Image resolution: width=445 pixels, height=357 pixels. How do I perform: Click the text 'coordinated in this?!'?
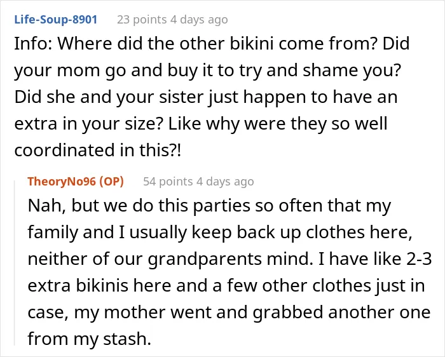coord(97,150)
